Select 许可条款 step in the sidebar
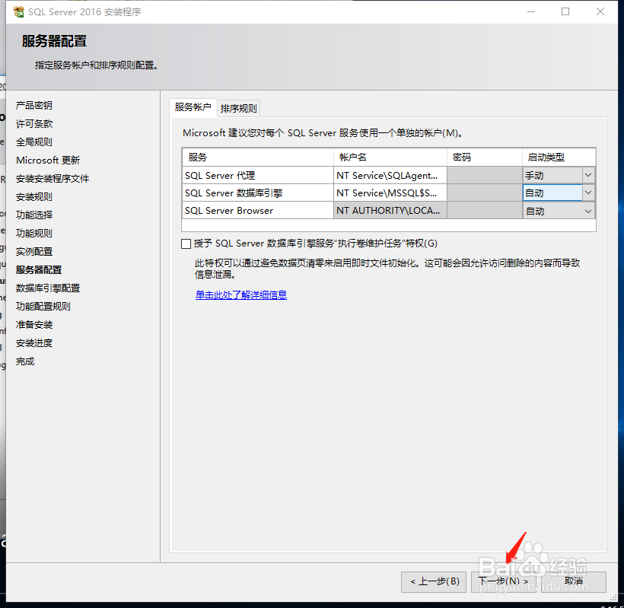The image size is (624, 608). click(34, 124)
